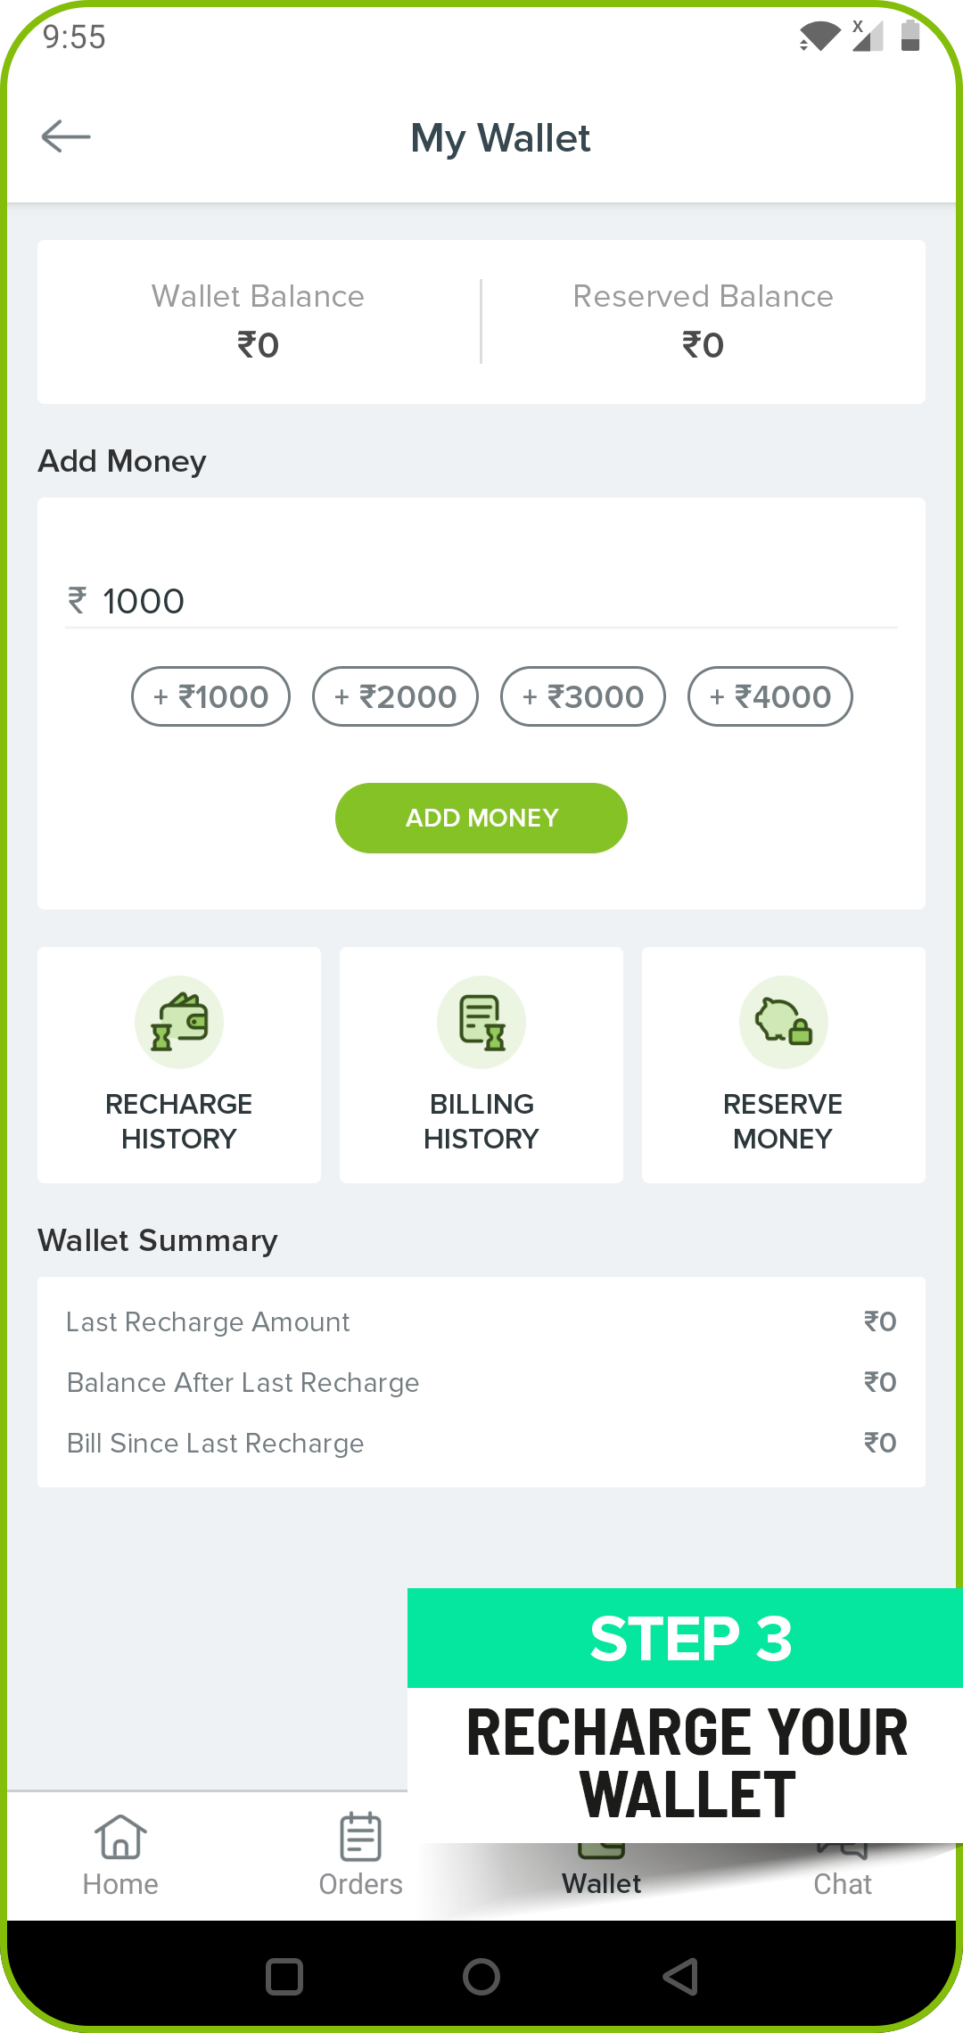Switch to the Wallet tab
This screenshot has height=2033, width=963.
pyautogui.click(x=602, y=1882)
